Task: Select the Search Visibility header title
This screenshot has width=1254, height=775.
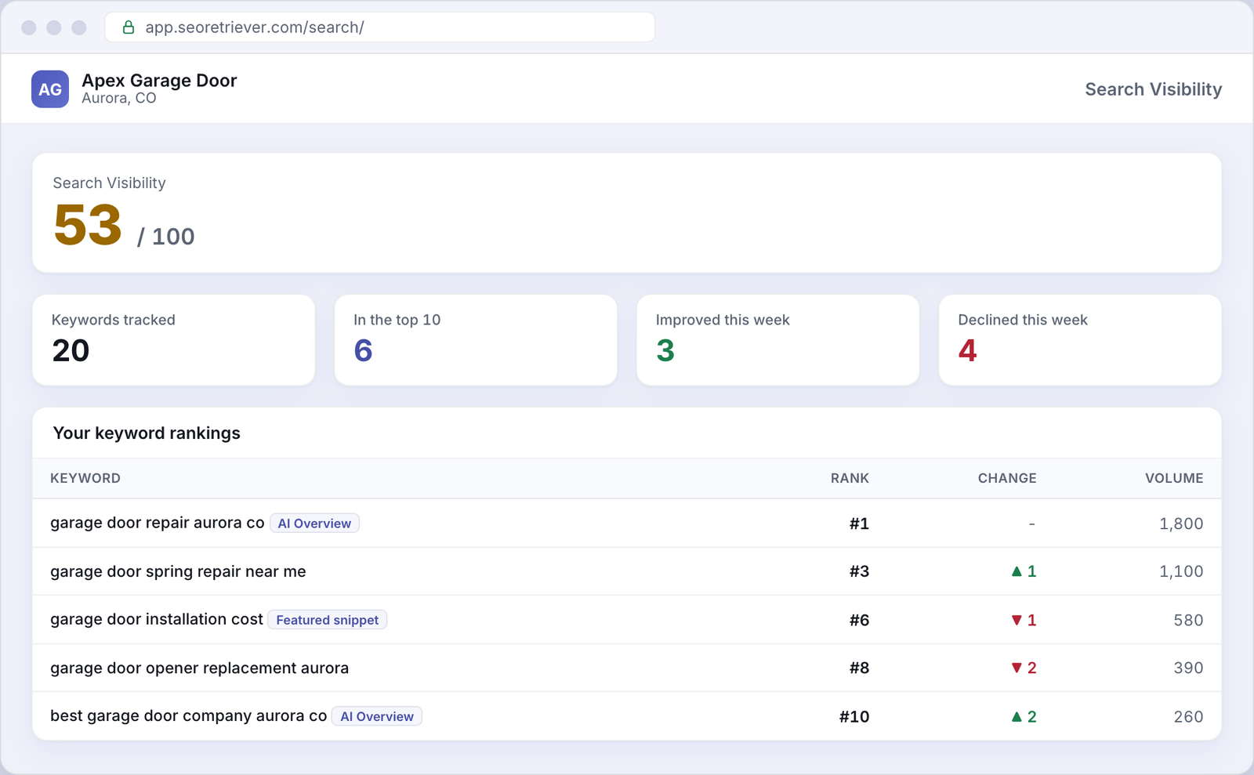Action: point(1153,89)
